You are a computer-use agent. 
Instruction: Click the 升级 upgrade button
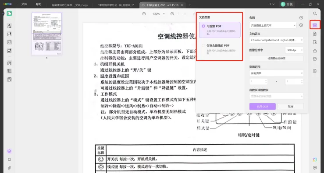tap(287, 4)
